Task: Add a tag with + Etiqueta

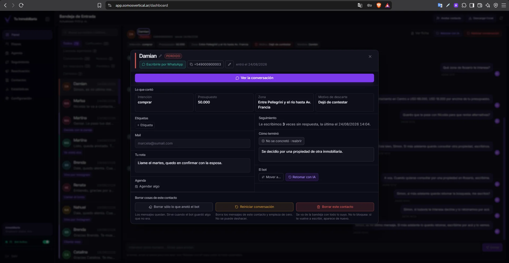Action: pos(145,125)
